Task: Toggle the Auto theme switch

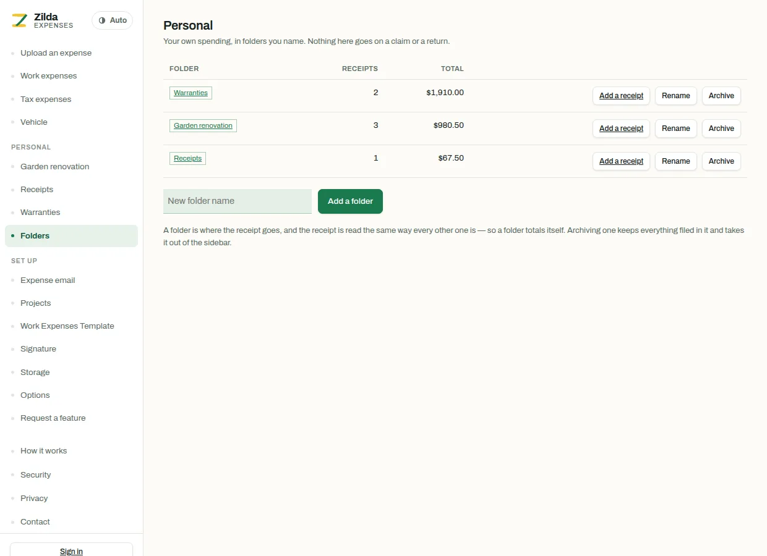Action: [113, 20]
